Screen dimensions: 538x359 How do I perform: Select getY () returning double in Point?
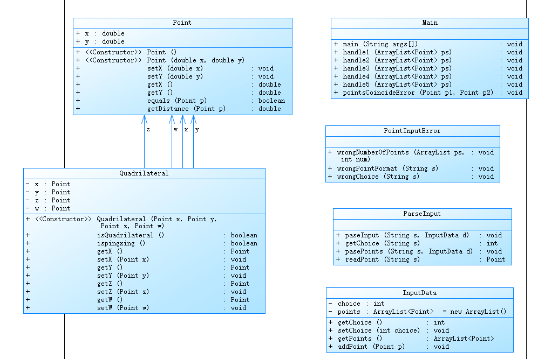[179, 93]
